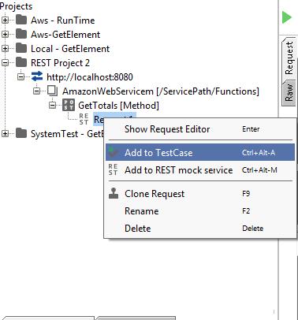Collapse the REST Project 2 node

(x=5, y=62)
